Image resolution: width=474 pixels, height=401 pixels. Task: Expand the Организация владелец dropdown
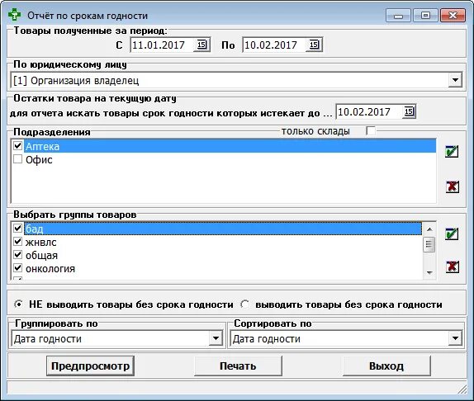pos(455,80)
